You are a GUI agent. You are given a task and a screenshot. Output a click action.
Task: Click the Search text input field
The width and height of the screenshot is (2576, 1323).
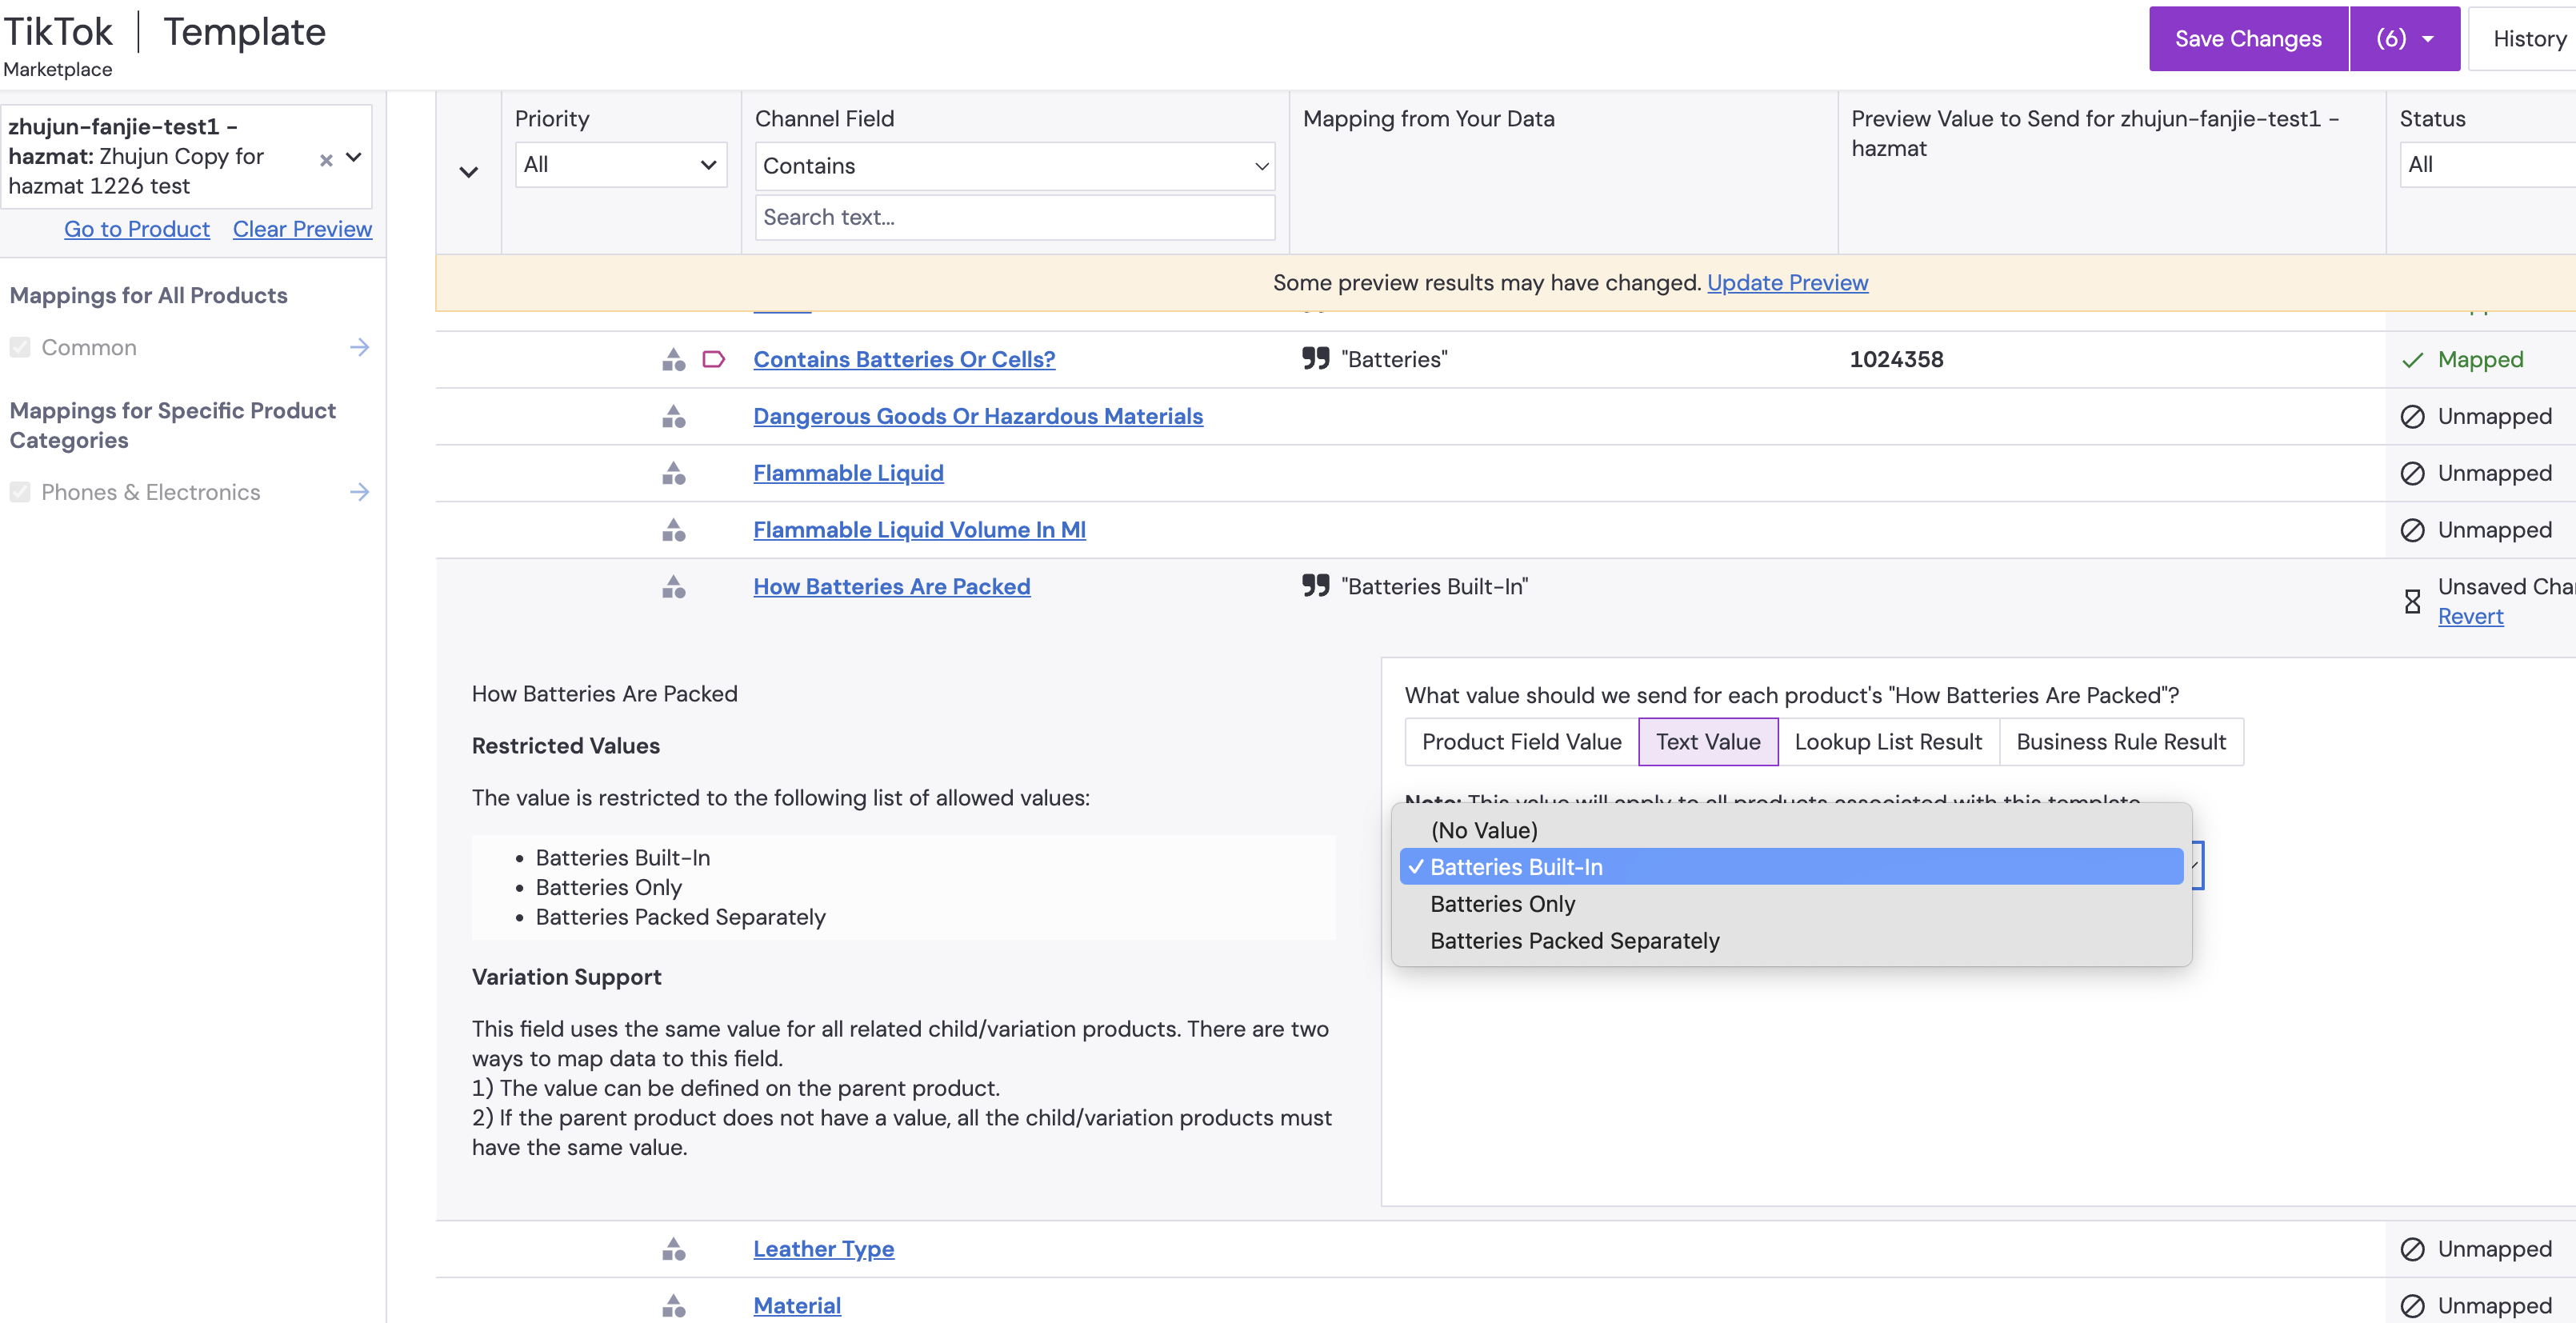[x=1014, y=217]
